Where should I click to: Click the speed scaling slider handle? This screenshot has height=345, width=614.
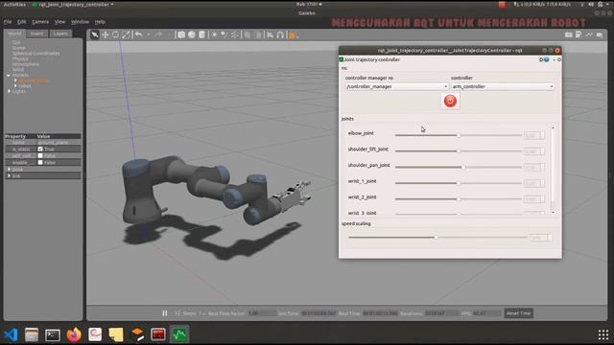[x=436, y=238]
